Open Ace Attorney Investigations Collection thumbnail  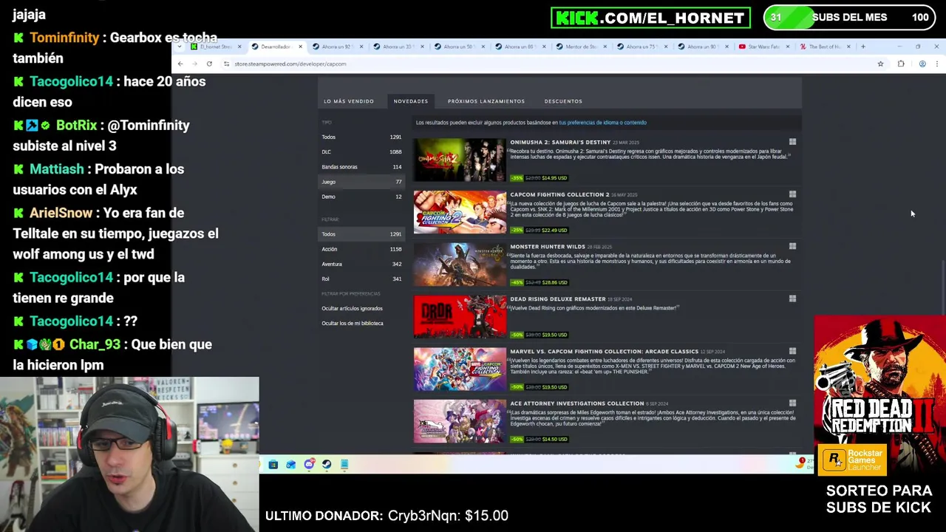click(x=460, y=421)
